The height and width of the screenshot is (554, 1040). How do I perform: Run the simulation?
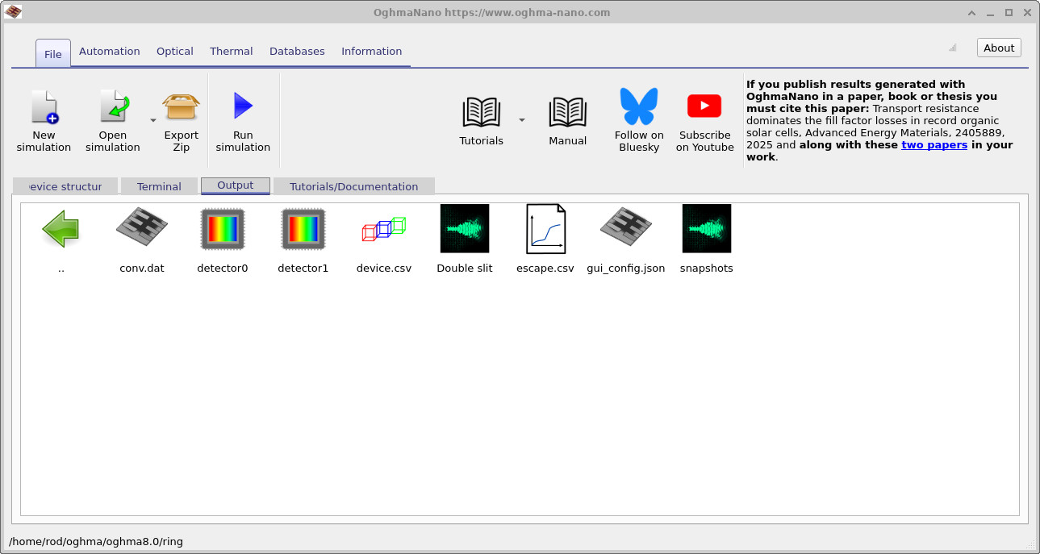pos(243,117)
